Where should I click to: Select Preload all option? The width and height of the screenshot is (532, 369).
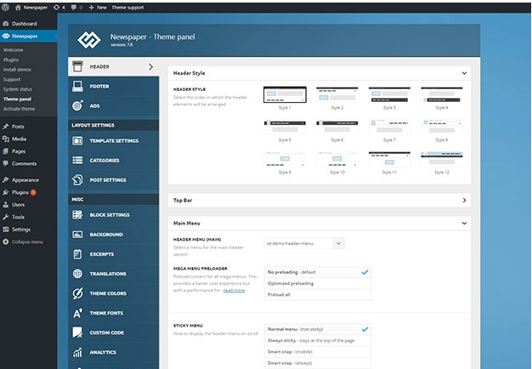tap(318, 295)
